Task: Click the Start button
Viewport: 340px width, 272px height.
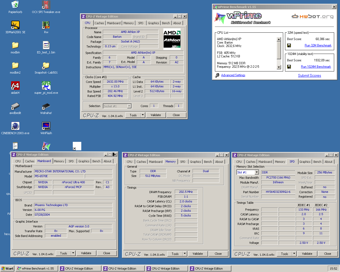Action: [7, 269]
